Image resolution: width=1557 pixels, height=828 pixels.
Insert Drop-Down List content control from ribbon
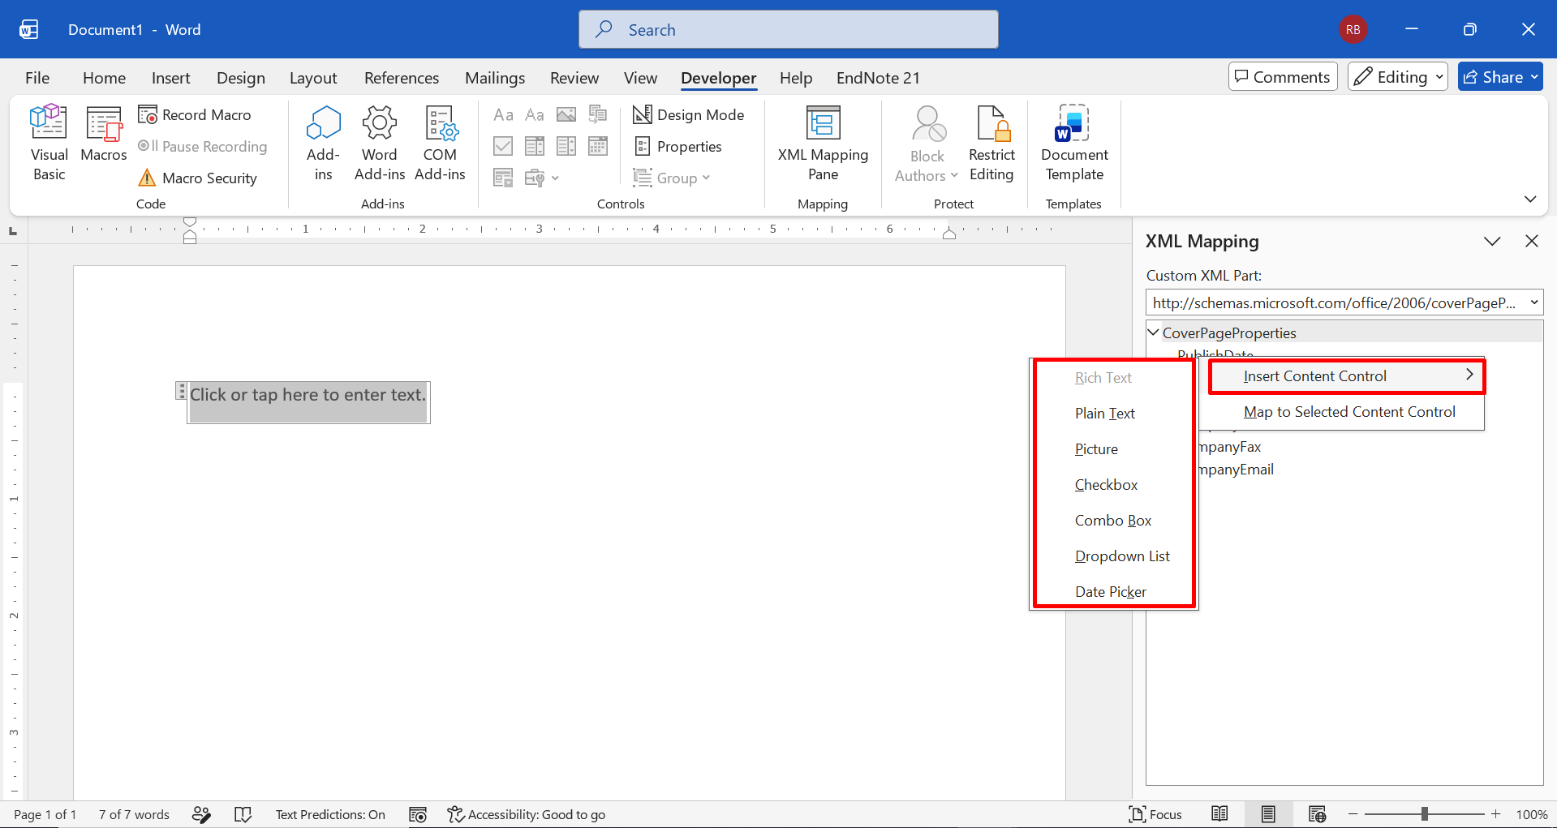click(566, 146)
